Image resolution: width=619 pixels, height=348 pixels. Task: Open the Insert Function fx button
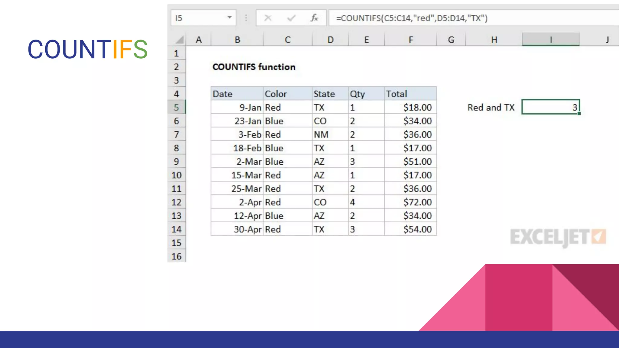click(314, 18)
